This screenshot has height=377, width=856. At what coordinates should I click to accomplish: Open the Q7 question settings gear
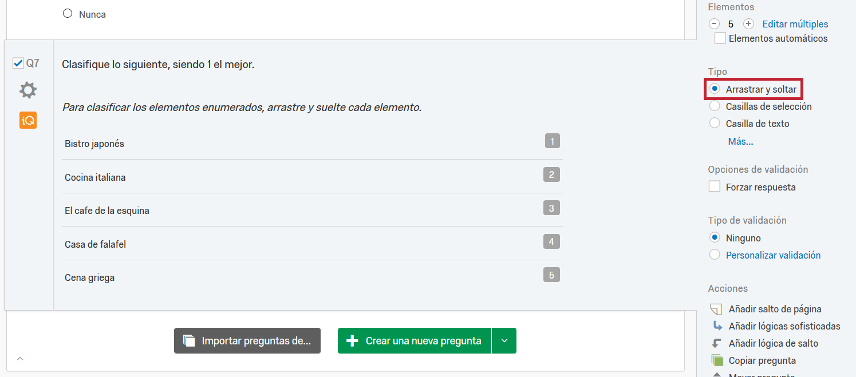click(27, 90)
